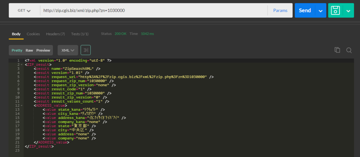This screenshot has height=157, width=360.
Task: Open the Headers (7) tab
Action: click(55, 34)
